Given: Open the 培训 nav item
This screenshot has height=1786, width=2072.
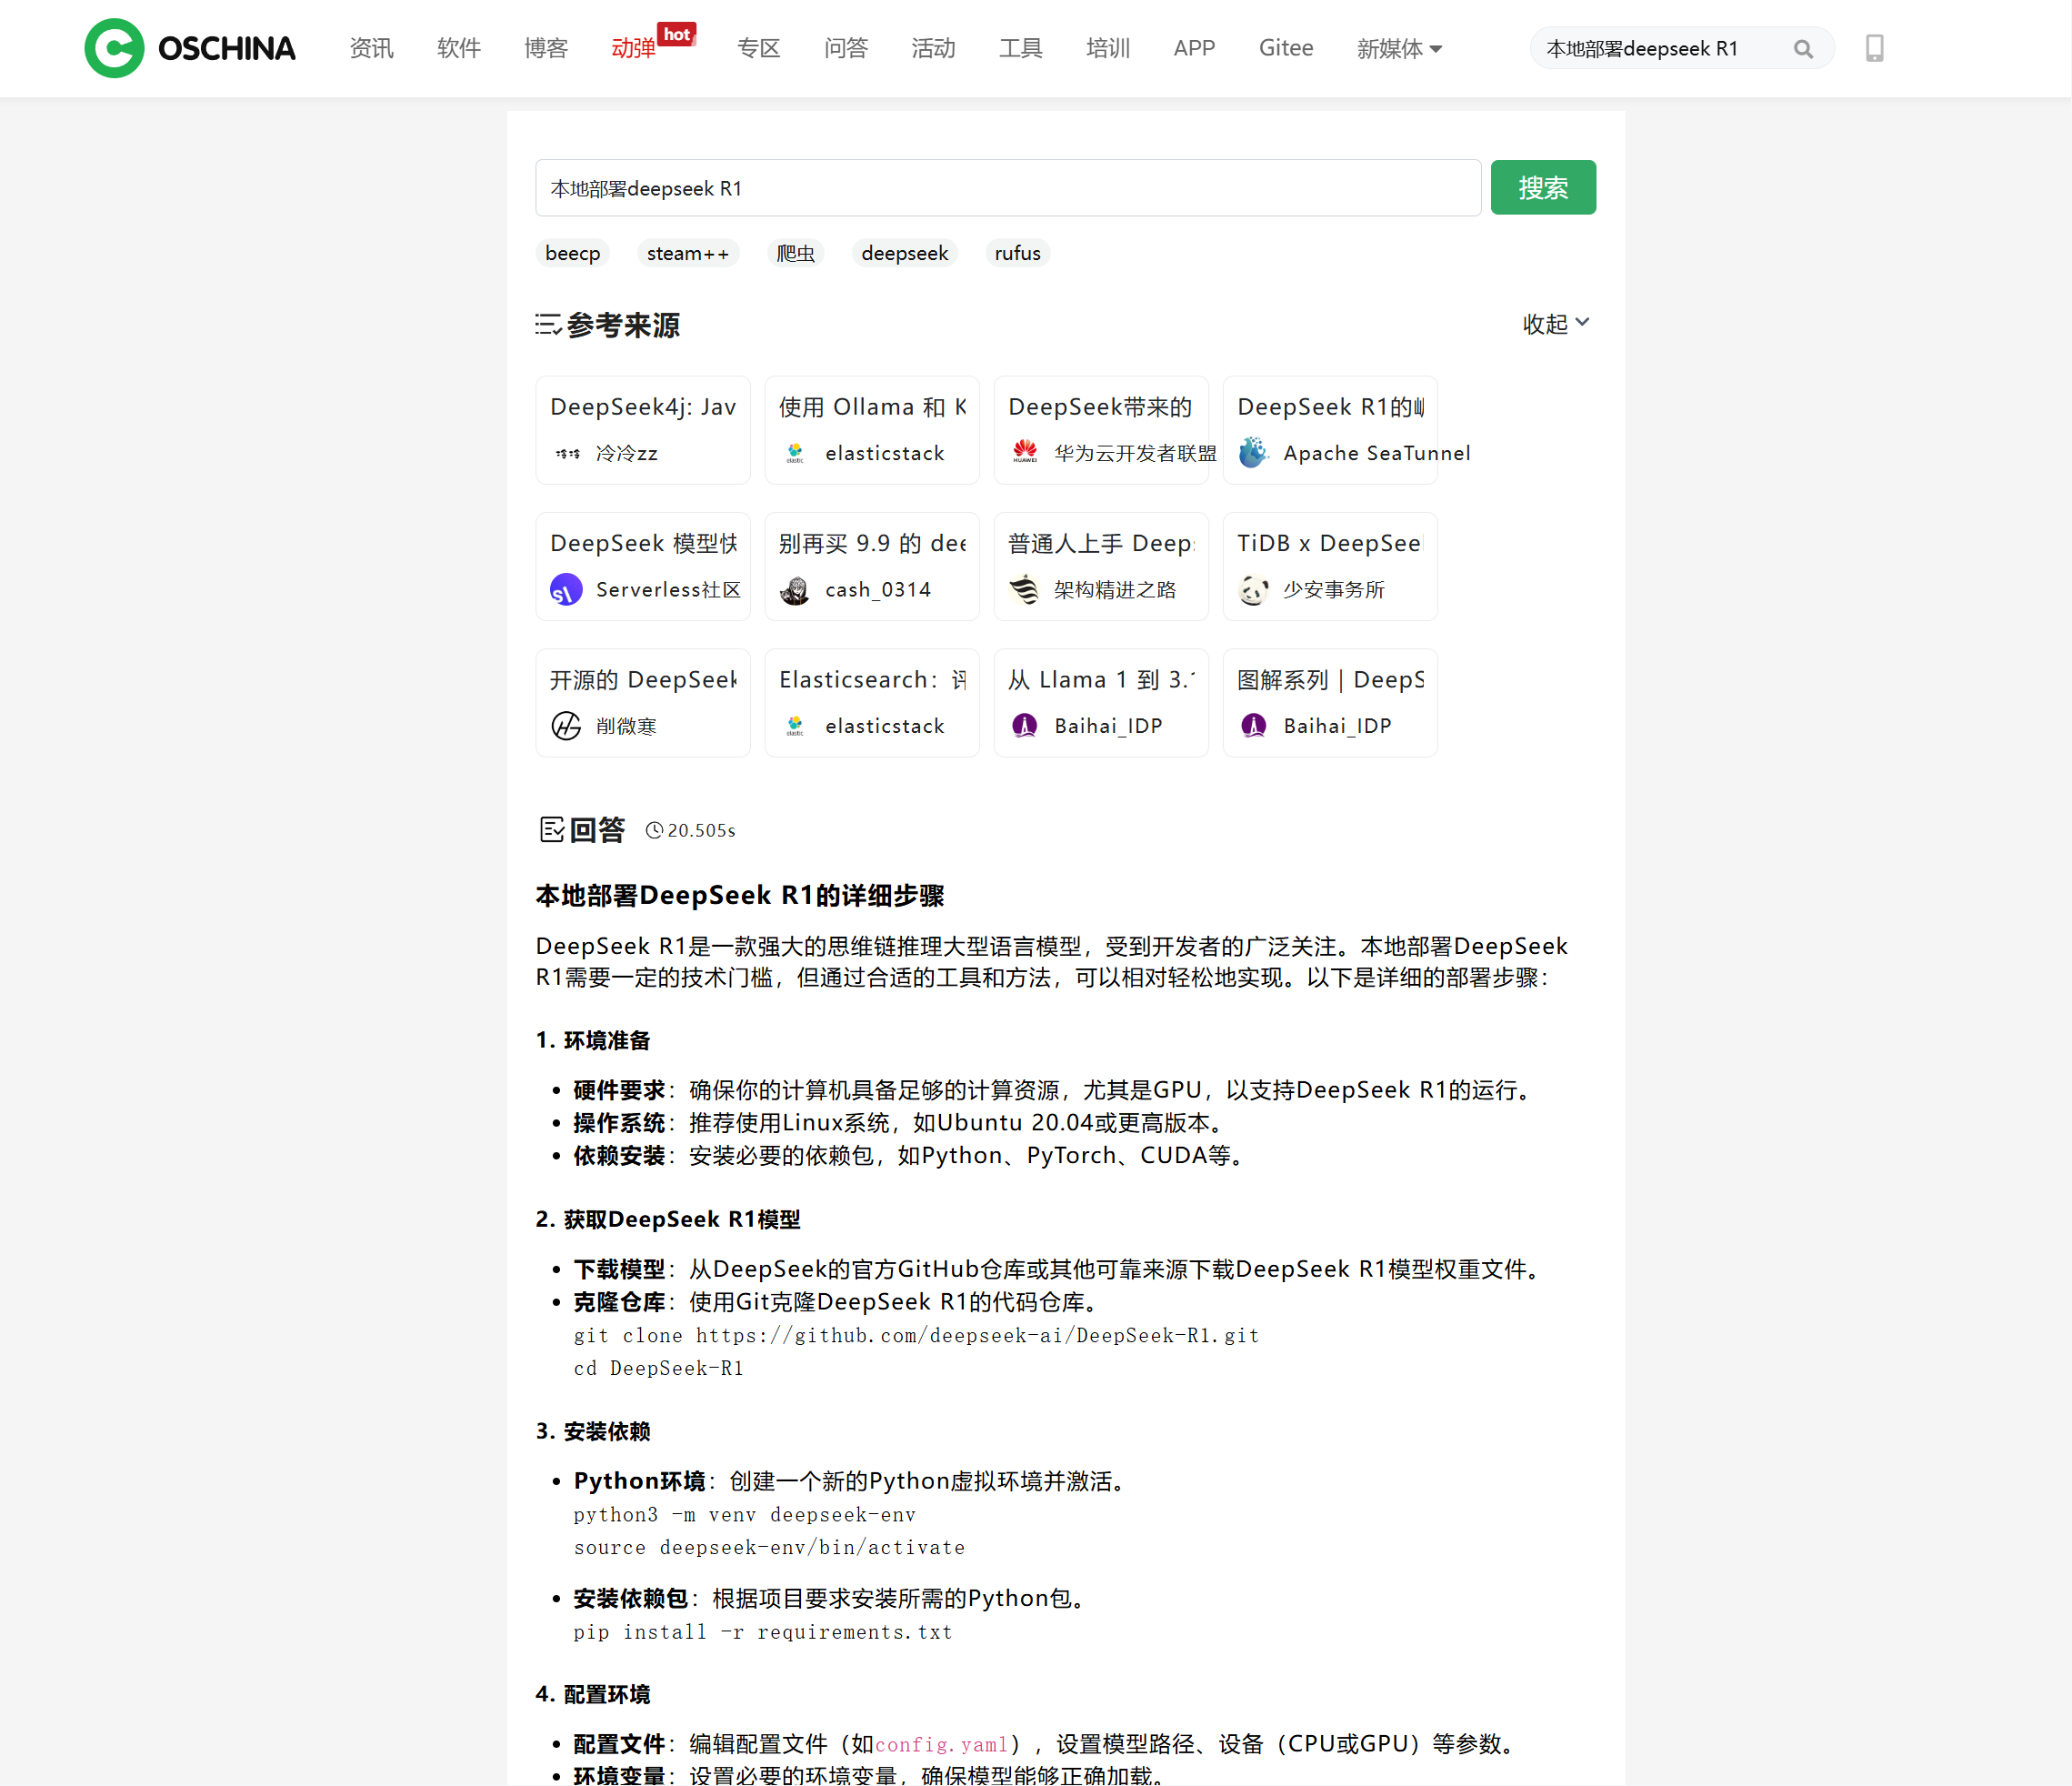Looking at the screenshot, I should 1108,48.
